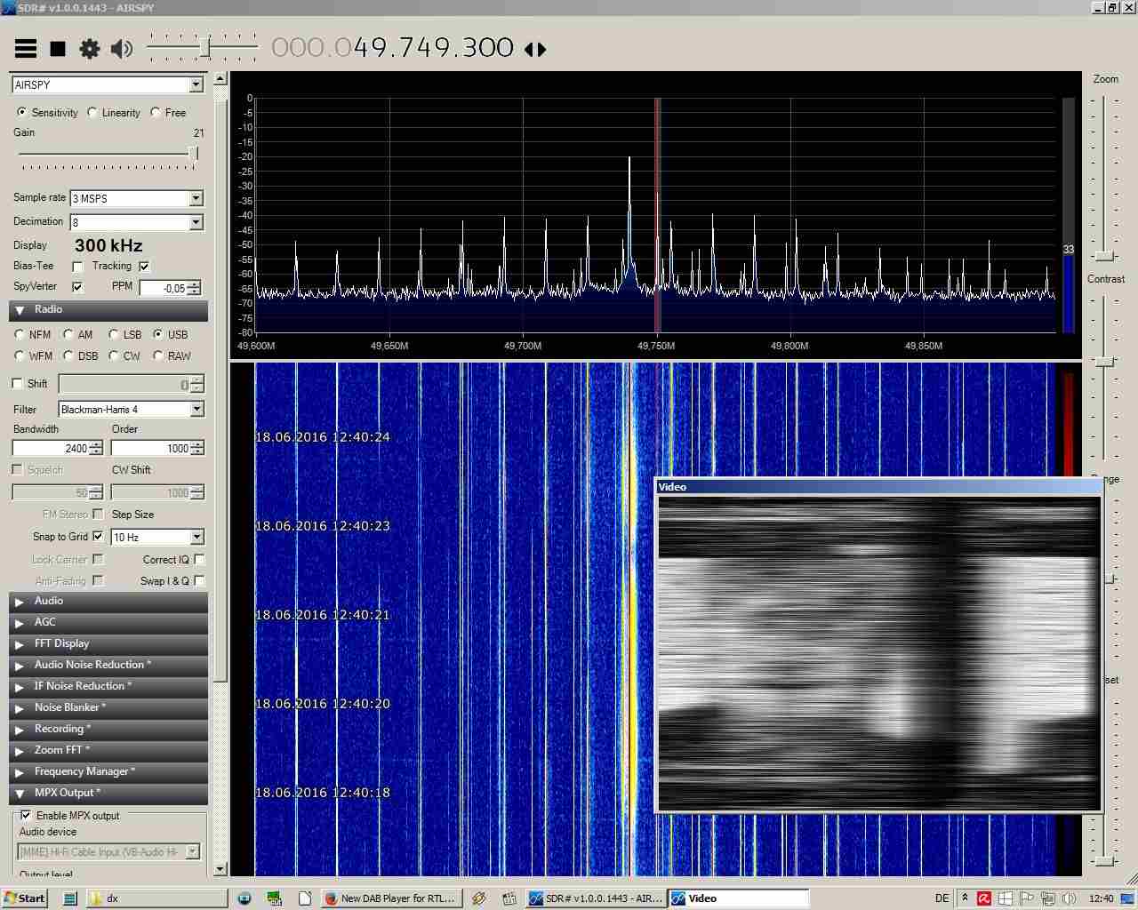The height and width of the screenshot is (910, 1138).
Task: Toggle the SpyVerter checkbox
Action: (x=77, y=287)
